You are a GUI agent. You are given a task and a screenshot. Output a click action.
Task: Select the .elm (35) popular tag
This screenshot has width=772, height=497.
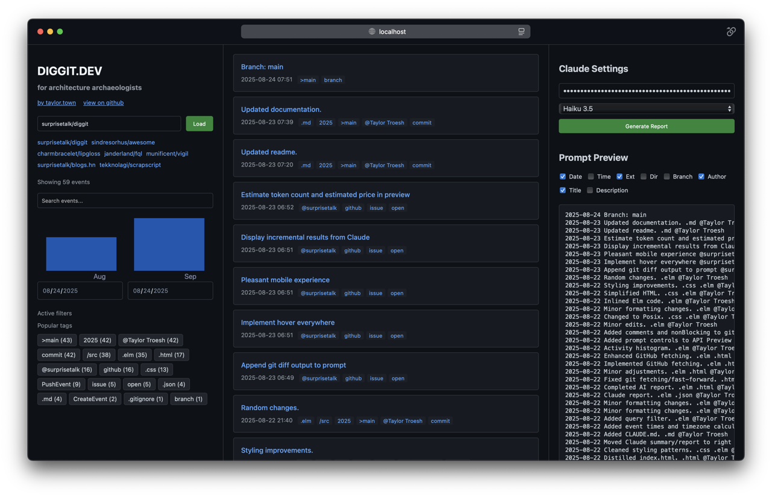[134, 355]
